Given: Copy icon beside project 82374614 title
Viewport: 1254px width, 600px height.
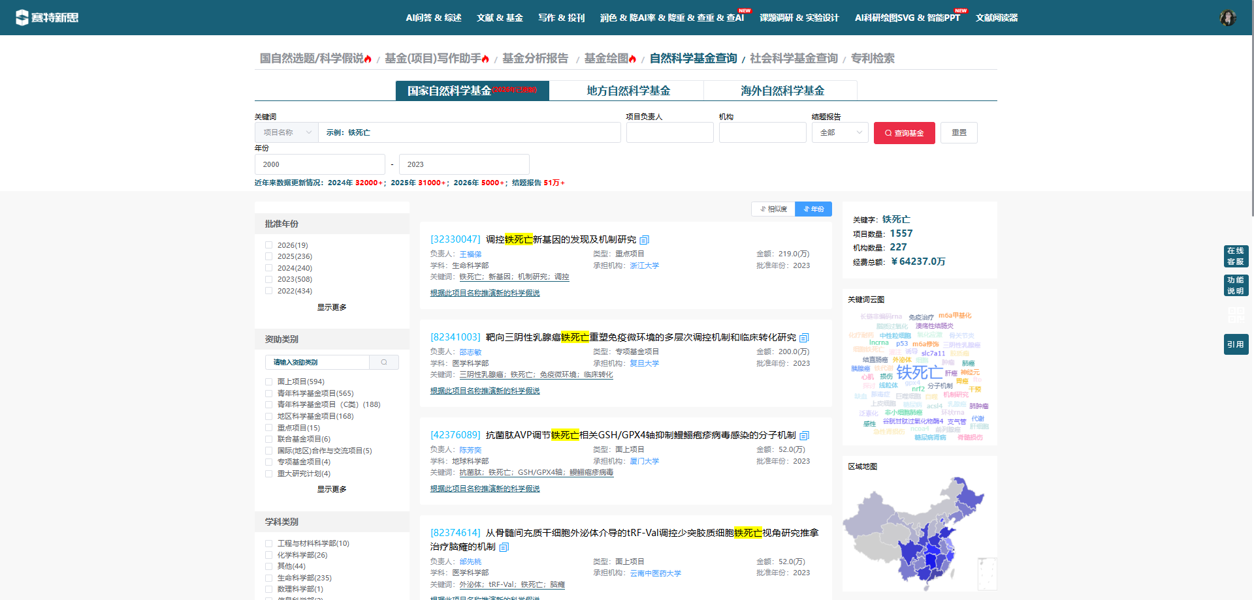Looking at the screenshot, I should 504,547.
